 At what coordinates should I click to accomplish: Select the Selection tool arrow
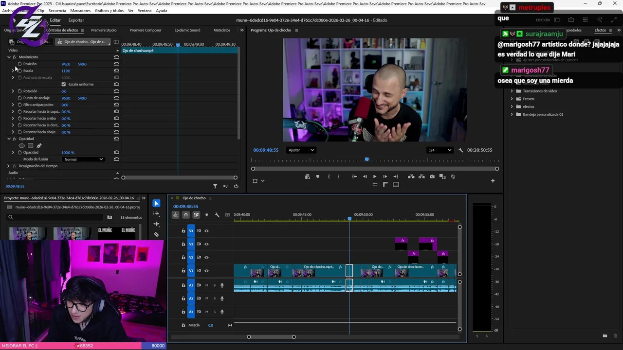156,203
